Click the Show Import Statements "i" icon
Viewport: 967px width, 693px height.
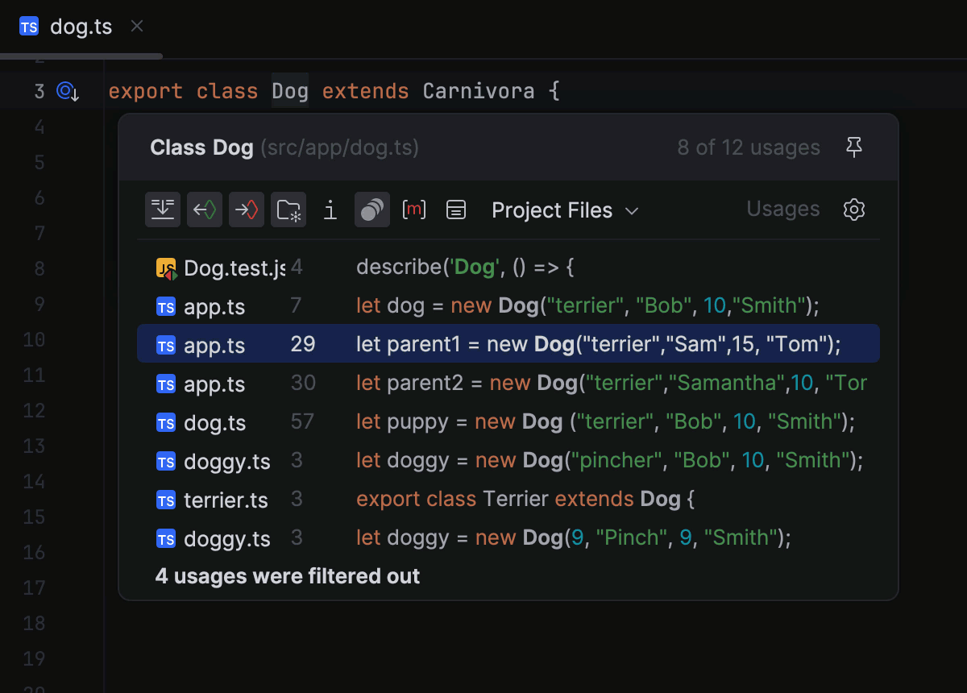[x=330, y=210]
